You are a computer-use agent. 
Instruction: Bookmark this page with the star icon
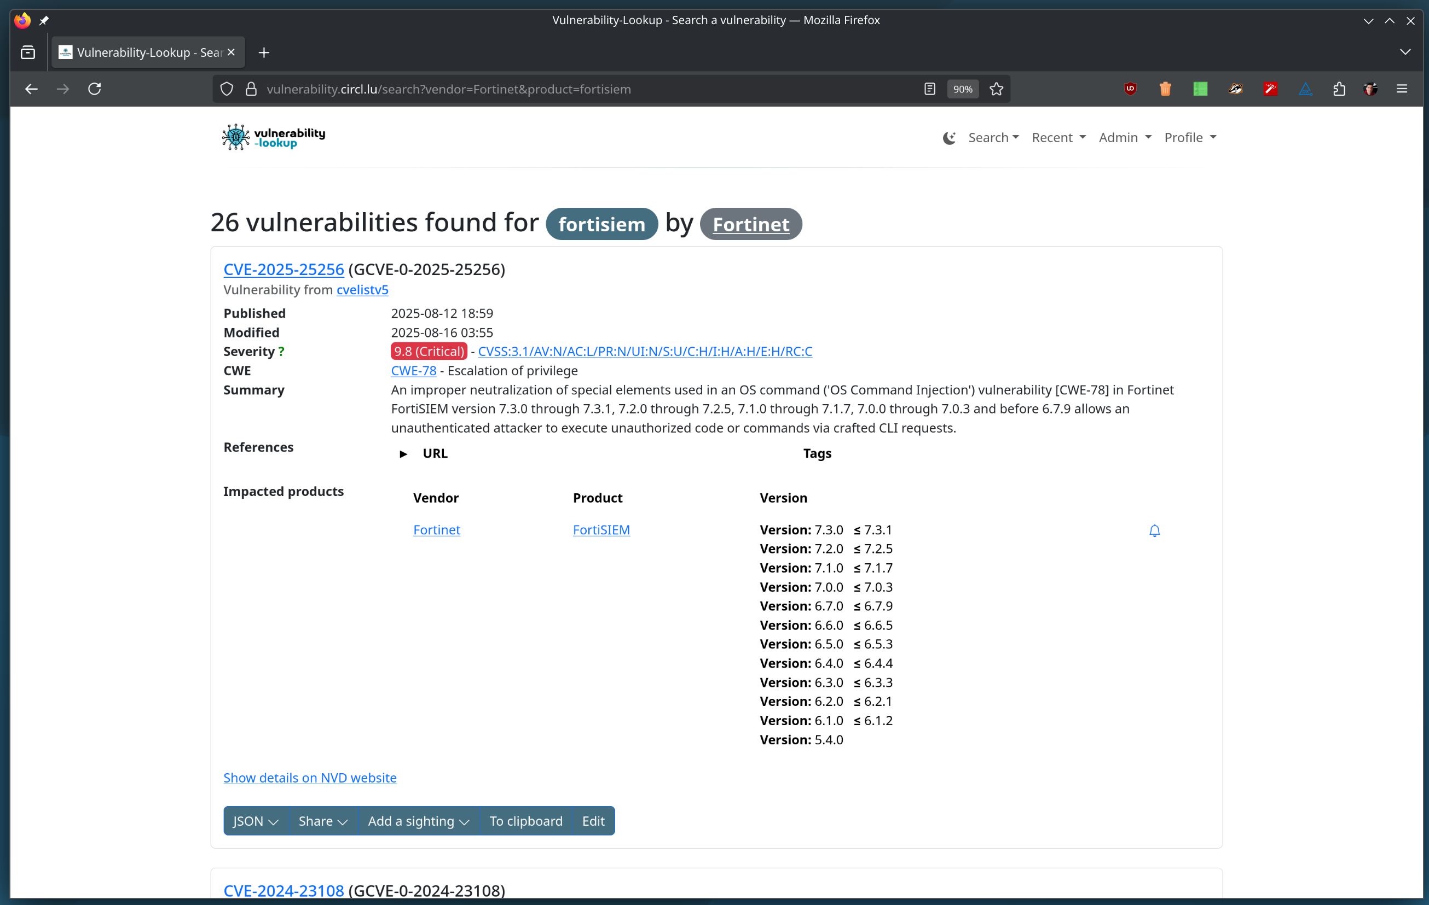[997, 89]
